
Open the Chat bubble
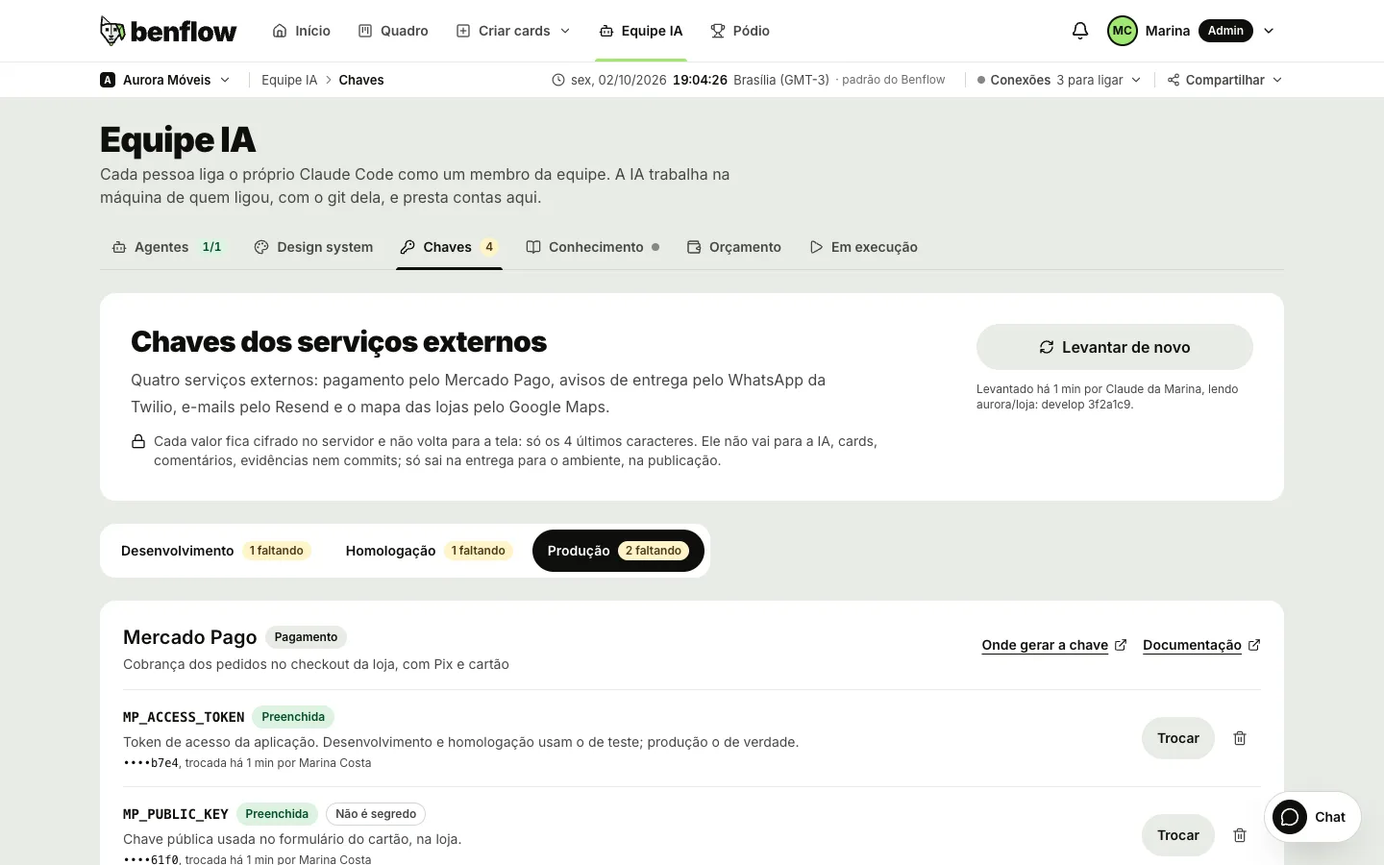pos(1312,817)
